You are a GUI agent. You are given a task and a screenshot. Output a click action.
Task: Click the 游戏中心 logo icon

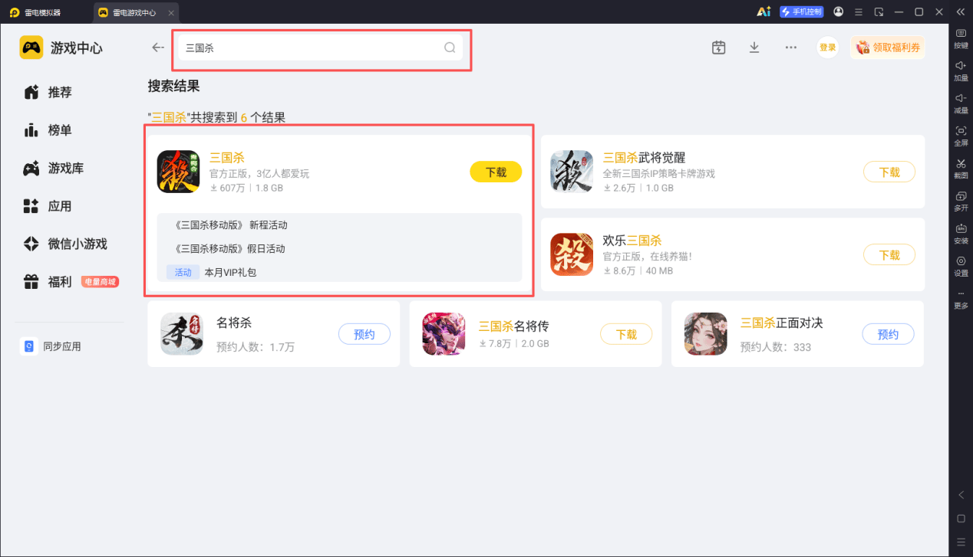tap(31, 48)
